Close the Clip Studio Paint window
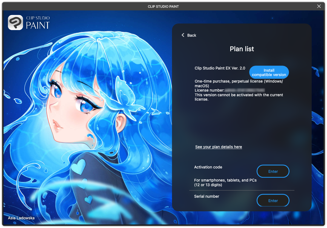The width and height of the screenshot is (327, 228). pyautogui.click(x=319, y=6)
